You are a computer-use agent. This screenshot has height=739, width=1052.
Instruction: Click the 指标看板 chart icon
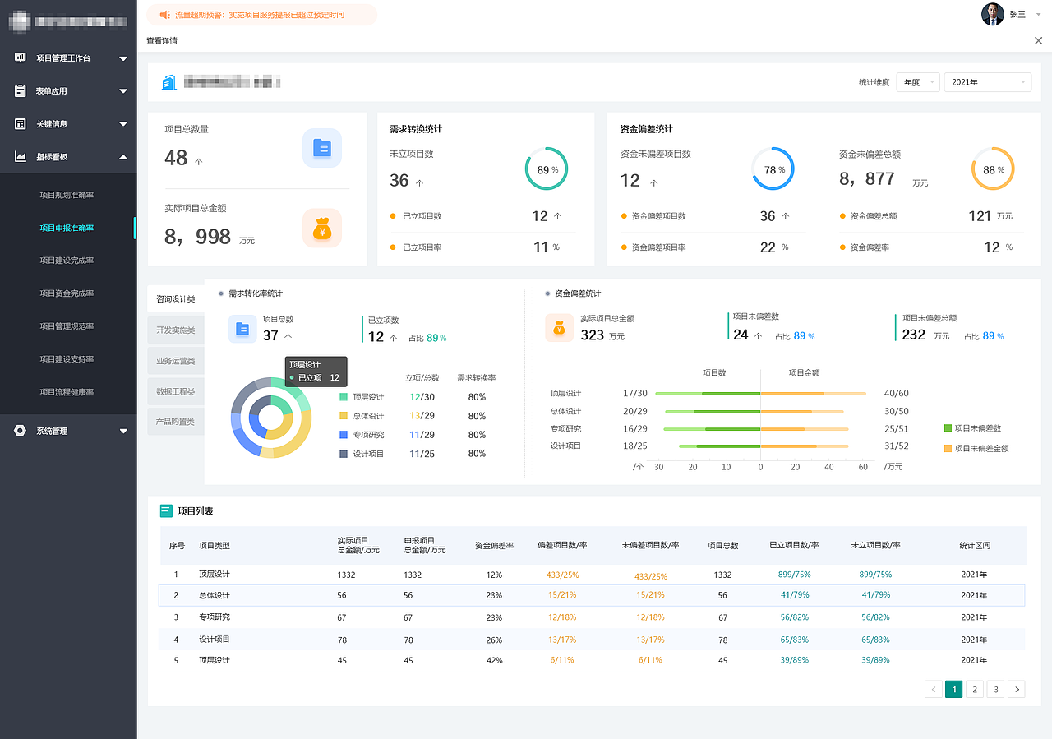click(x=21, y=157)
